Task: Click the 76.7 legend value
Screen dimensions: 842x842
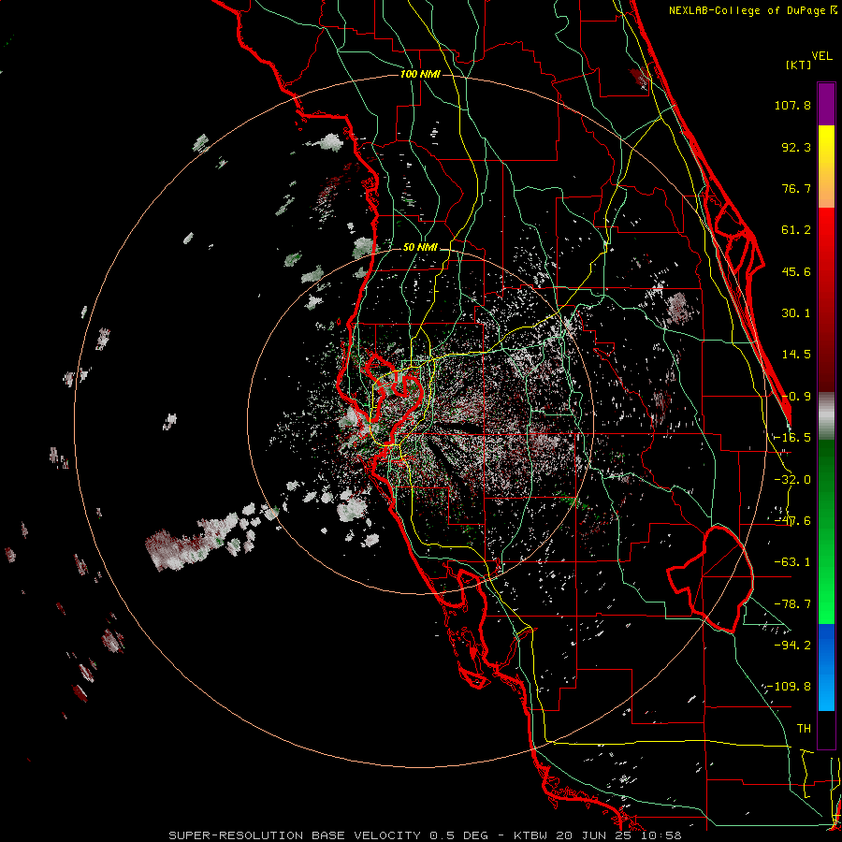Action: (x=796, y=188)
